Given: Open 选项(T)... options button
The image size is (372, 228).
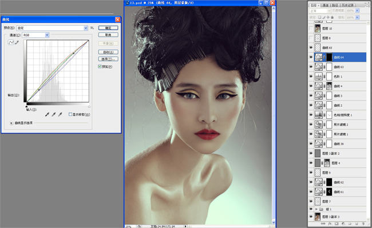Looking at the screenshot, I should pos(108,59).
